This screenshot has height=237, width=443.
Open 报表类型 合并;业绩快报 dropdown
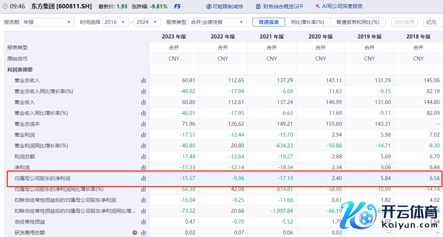[217, 22]
